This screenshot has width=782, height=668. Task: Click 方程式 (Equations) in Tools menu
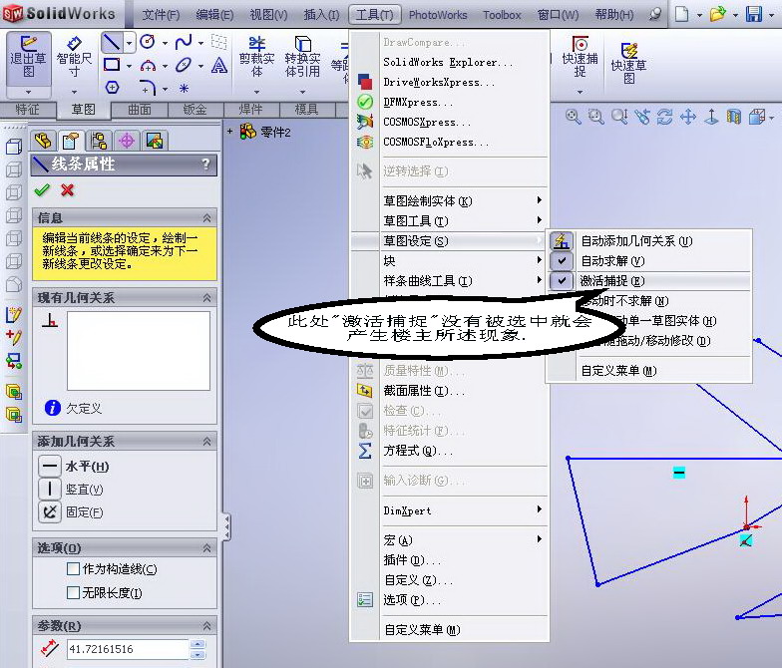coord(449,451)
